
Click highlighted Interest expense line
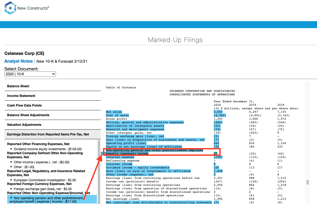120,157
